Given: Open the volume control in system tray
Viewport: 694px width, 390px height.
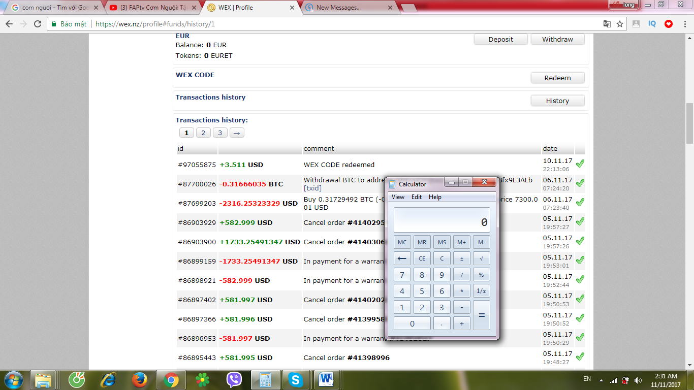Looking at the screenshot, I should [638, 380].
